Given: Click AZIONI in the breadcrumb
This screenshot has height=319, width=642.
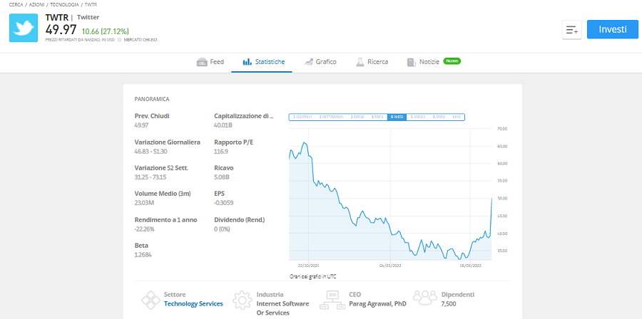Looking at the screenshot, I should point(37,4).
